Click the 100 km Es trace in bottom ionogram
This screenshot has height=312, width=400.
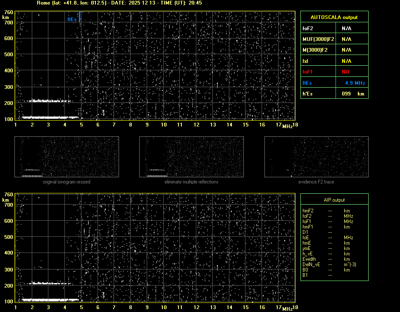coord(50,300)
